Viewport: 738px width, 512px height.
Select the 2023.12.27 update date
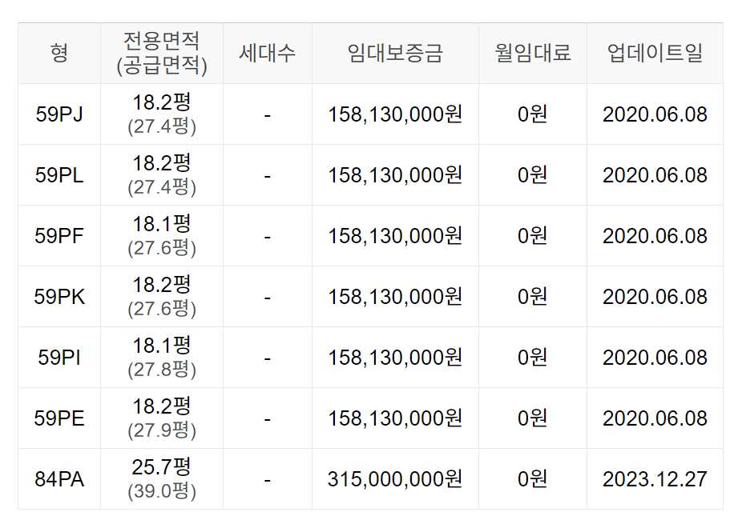tap(655, 479)
